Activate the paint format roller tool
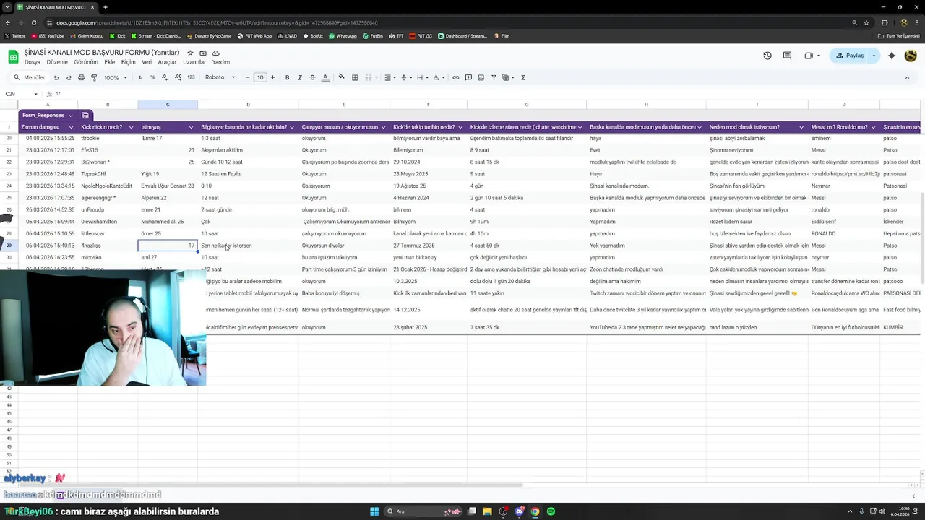This screenshot has height=520, width=925. (94, 77)
